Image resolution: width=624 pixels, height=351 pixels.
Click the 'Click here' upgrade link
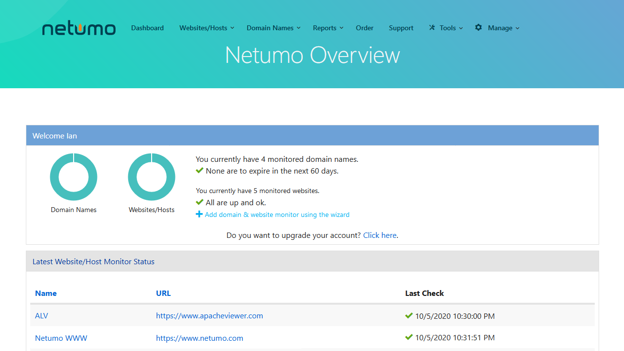(x=380, y=235)
